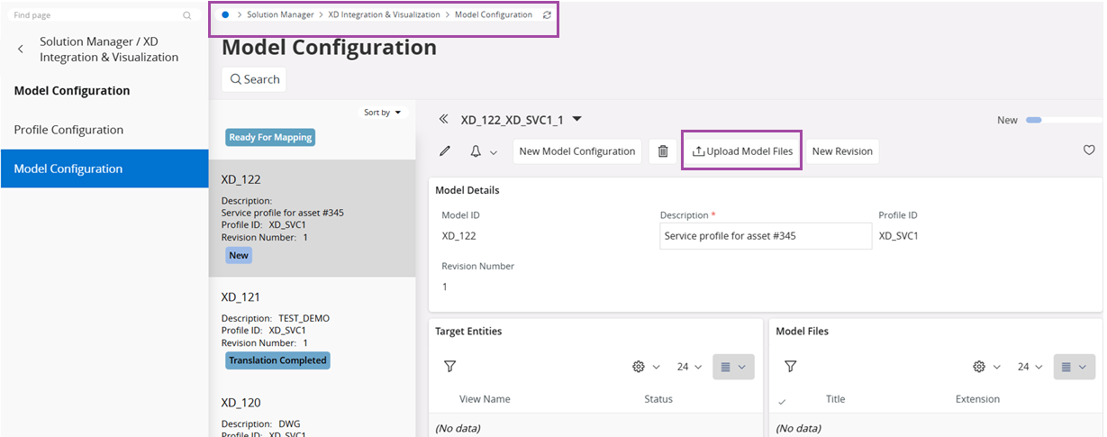Click the trash delete icon
Screen dimensions: 1107x437
click(662, 151)
